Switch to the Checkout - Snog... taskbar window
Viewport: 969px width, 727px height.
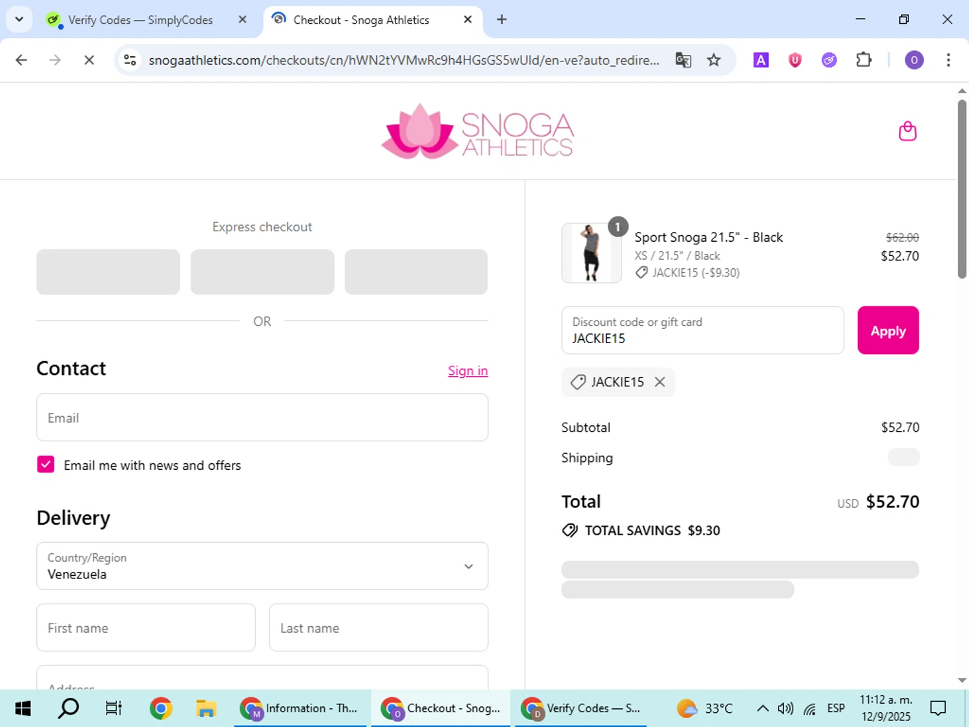442,708
